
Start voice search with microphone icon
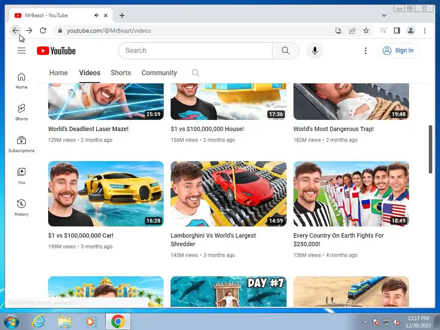[315, 51]
